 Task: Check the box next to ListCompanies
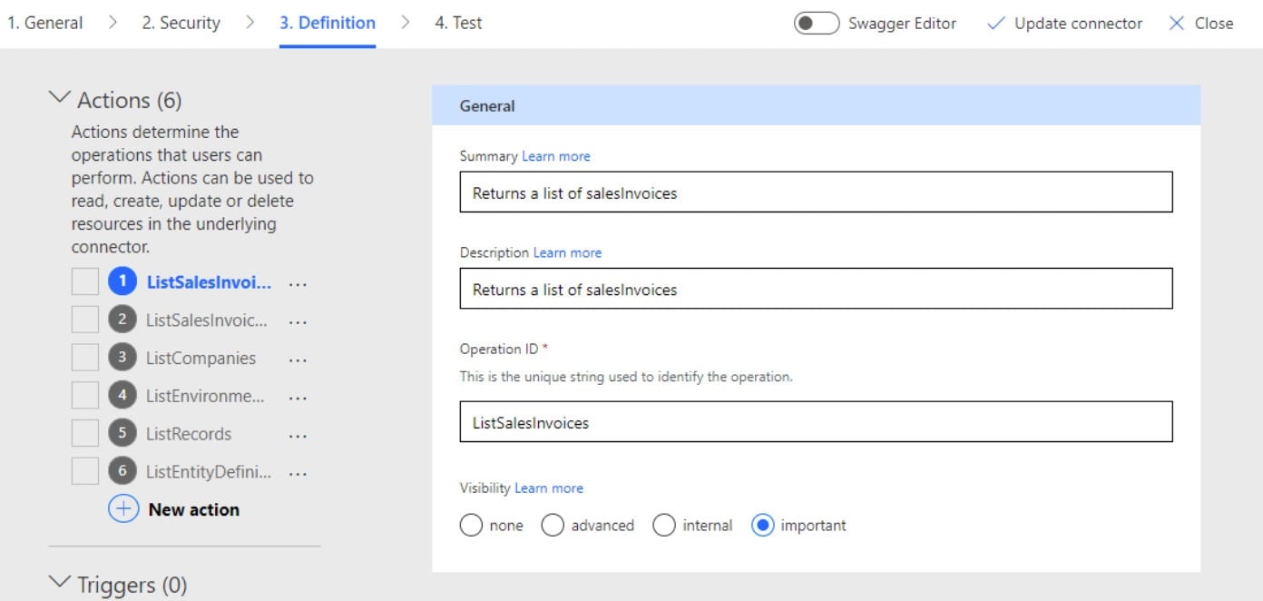[85, 358]
